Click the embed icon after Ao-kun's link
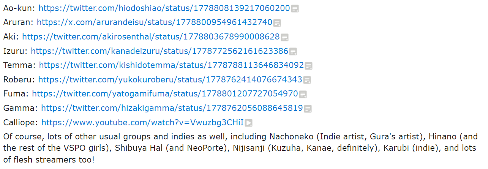Screen dimensions: 488x169 pyautogui.click(x=295, y=9)
